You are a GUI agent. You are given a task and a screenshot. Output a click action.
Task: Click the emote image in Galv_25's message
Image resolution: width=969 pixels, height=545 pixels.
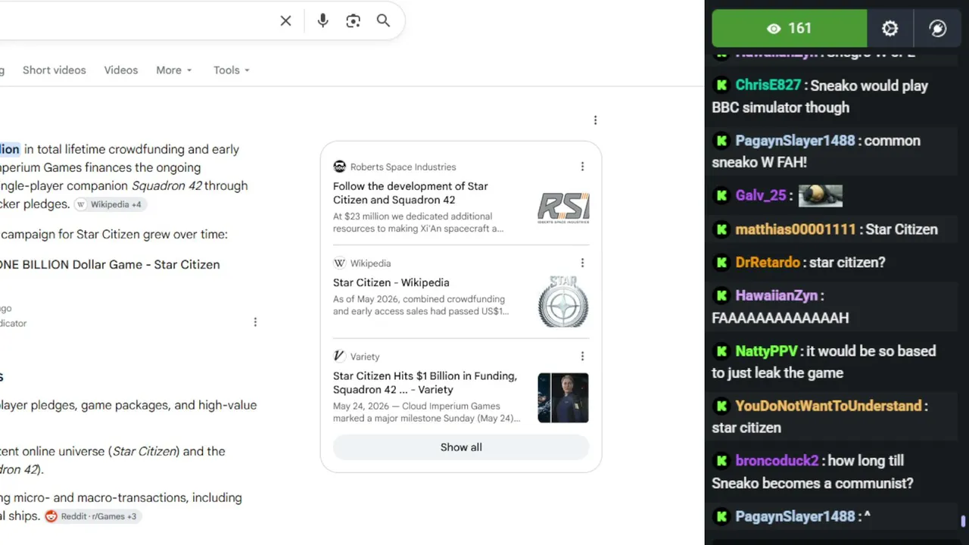point(821,195)
